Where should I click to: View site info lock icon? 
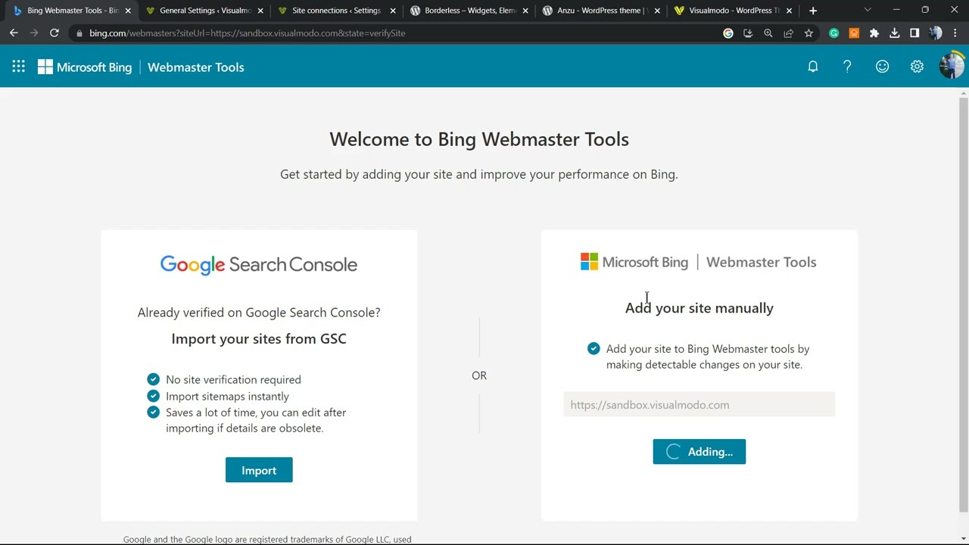(x=79, y=33)
